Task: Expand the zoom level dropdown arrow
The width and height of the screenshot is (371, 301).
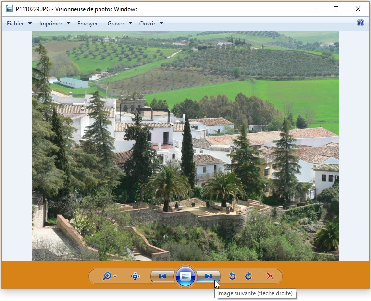Action: [x=115, y=276]
